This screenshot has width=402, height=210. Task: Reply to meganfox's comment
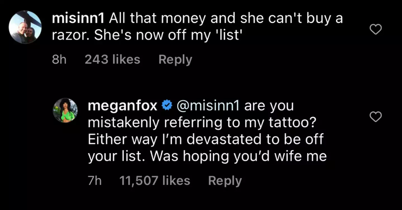pyautogui.click(x=225, y=181)
